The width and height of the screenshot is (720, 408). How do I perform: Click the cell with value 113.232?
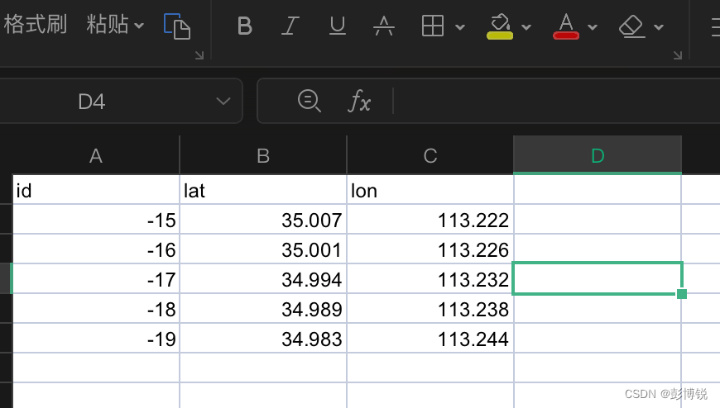430,278
